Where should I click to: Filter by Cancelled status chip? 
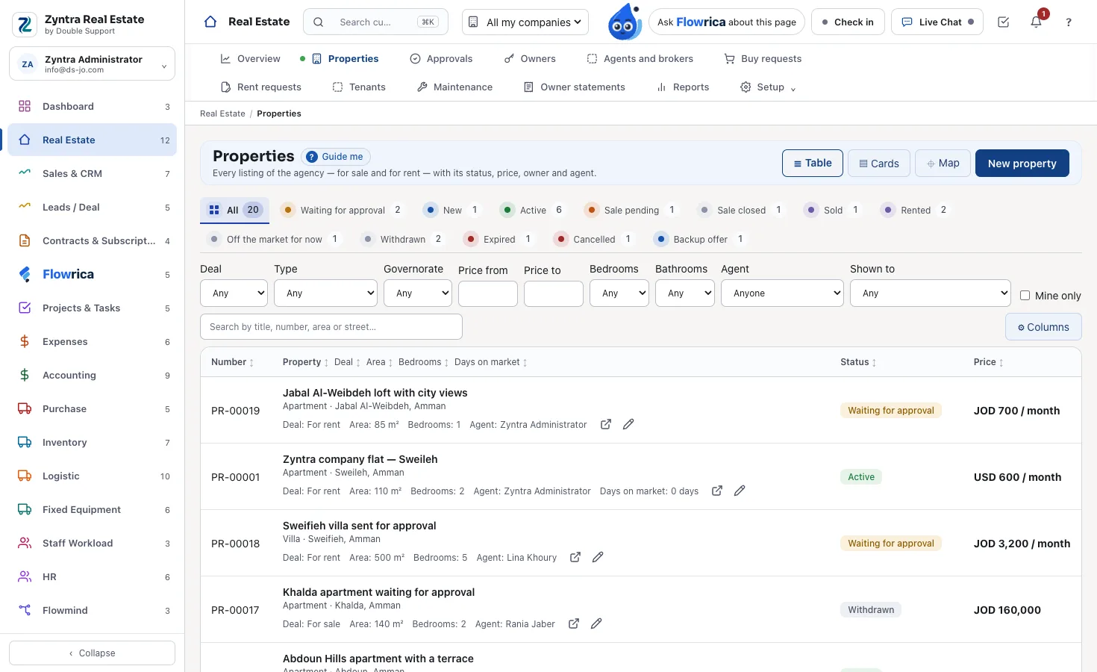[x=594, y=239]
